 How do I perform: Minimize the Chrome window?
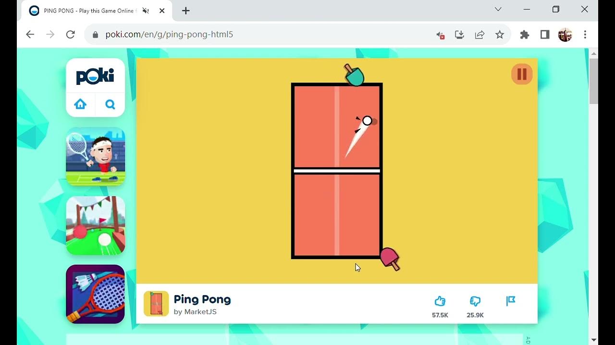pos(527,9)
